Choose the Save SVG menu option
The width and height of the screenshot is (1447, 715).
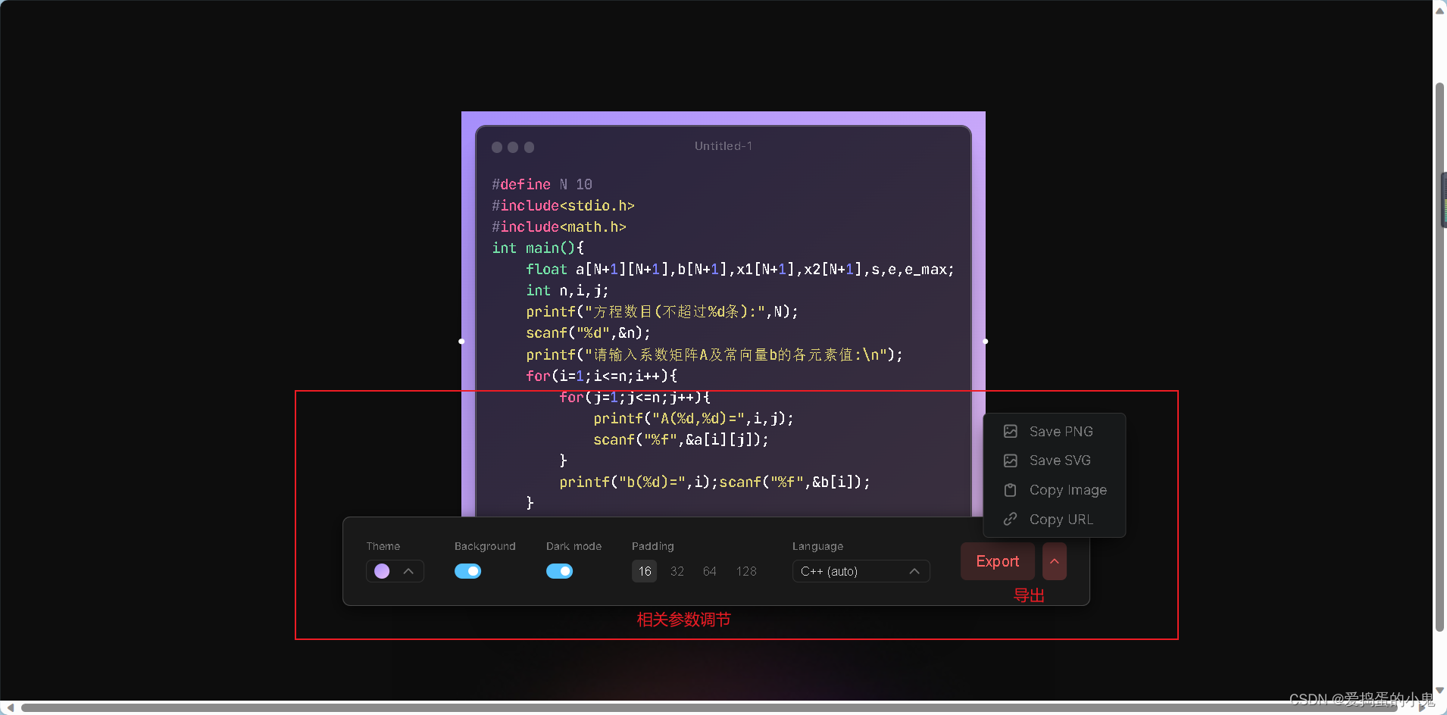pos(1054,461)
